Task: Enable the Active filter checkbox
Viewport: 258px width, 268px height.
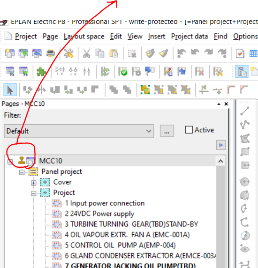Action: (x=189, y=130)
